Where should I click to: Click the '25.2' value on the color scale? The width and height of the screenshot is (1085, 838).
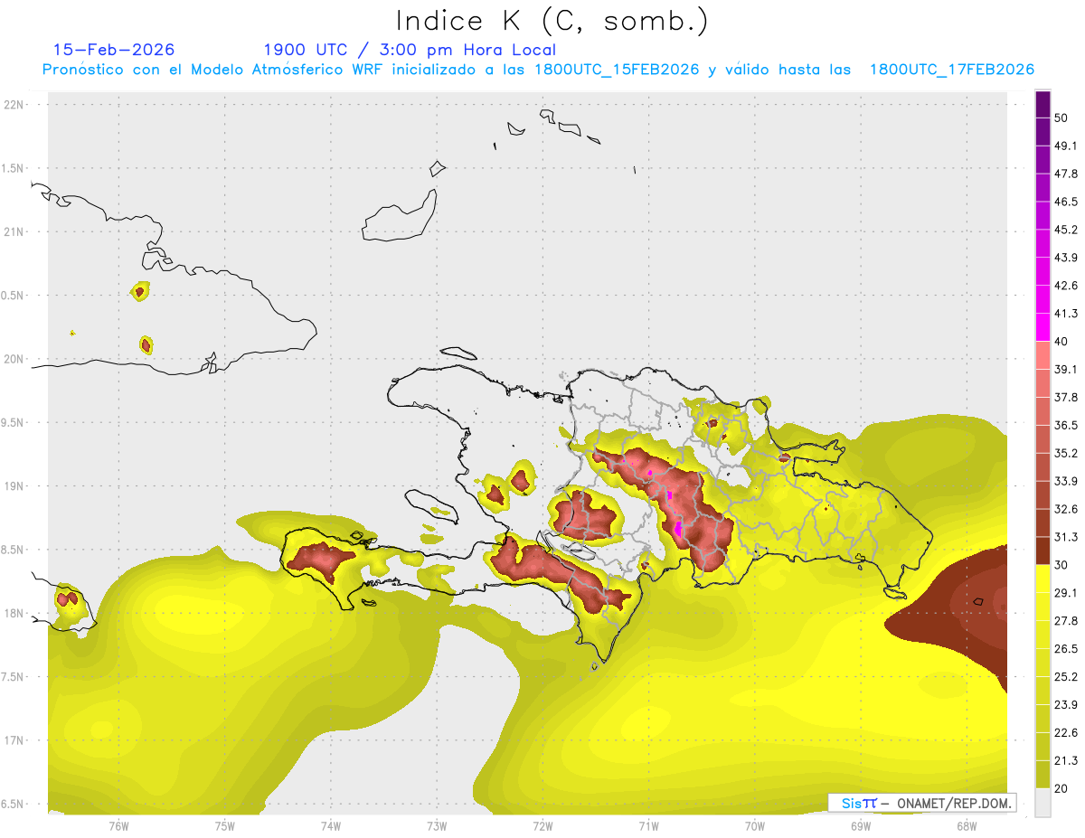point(1065,677)
